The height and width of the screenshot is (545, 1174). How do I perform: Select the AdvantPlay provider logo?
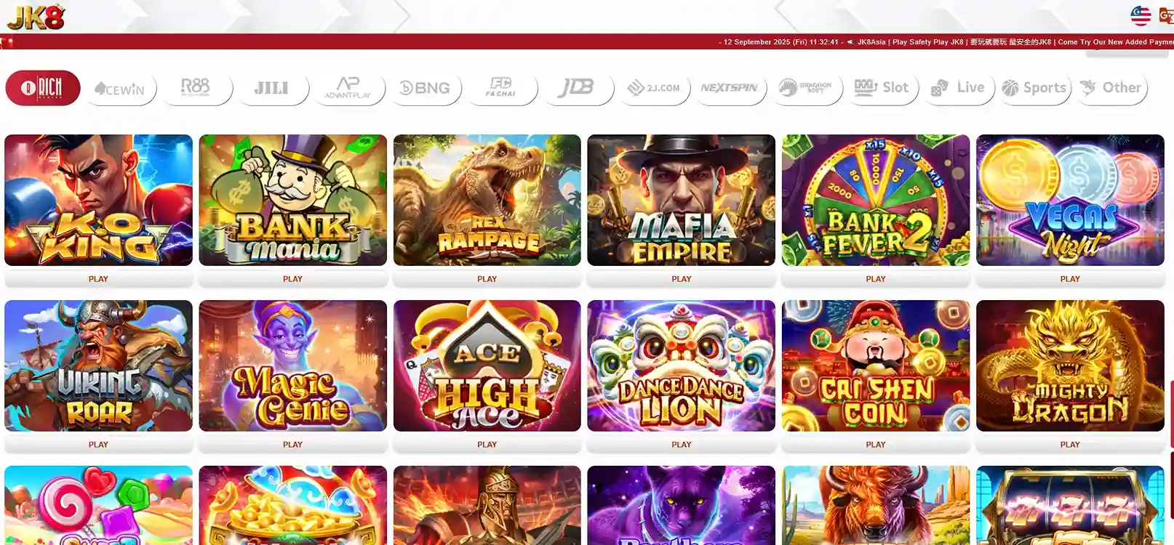point(348,89)
